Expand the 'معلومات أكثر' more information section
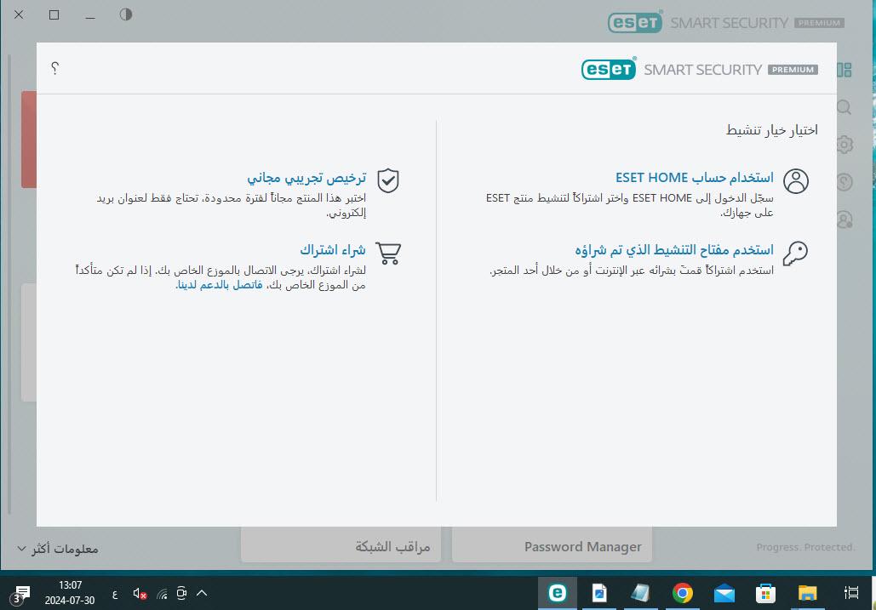This screenshot has height=610, width=876. click(58, 549)
